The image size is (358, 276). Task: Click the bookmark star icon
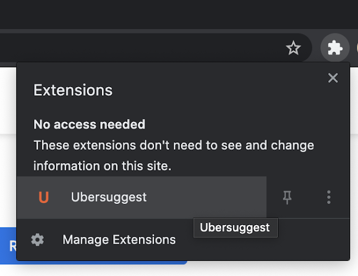(x=293, y=49)
